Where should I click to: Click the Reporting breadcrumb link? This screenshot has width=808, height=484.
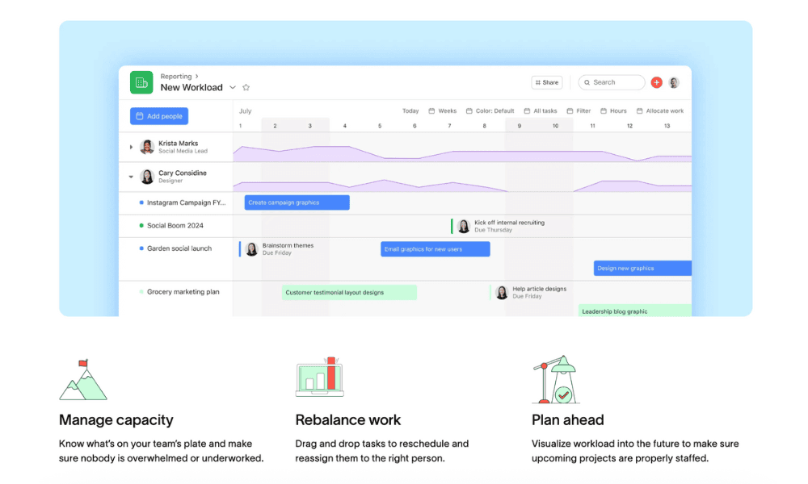click(x=176, y=77)
